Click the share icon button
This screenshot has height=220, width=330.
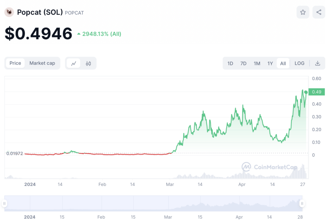coord(319,12)
